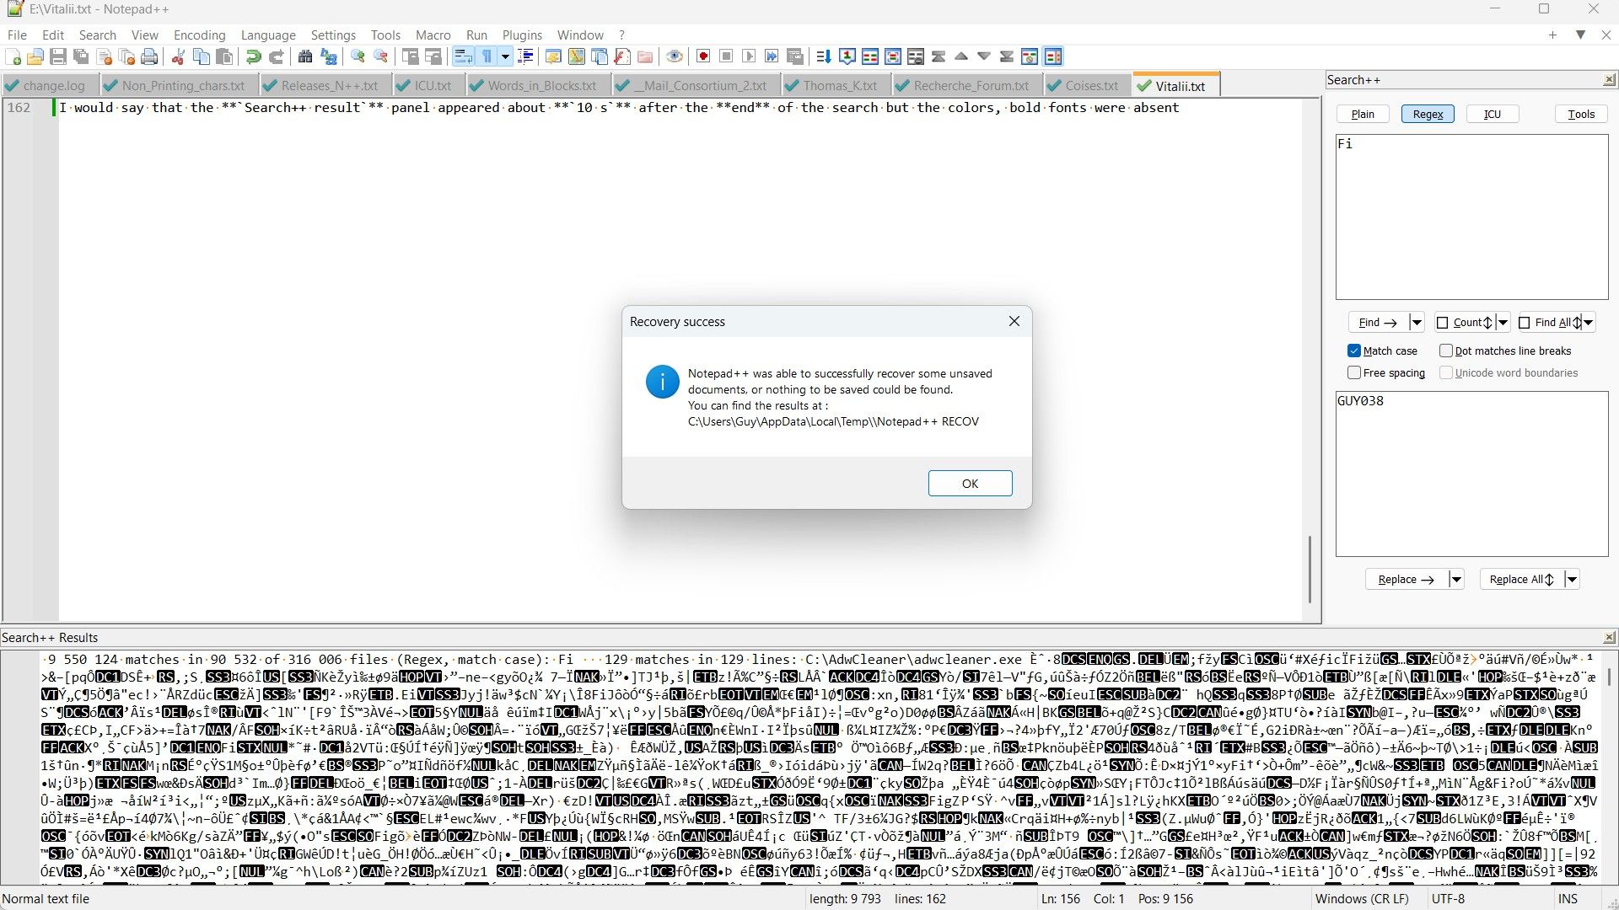
Task: Click the green Undo arrow icon
Action: pyautogui.click(x=253, y=56)
